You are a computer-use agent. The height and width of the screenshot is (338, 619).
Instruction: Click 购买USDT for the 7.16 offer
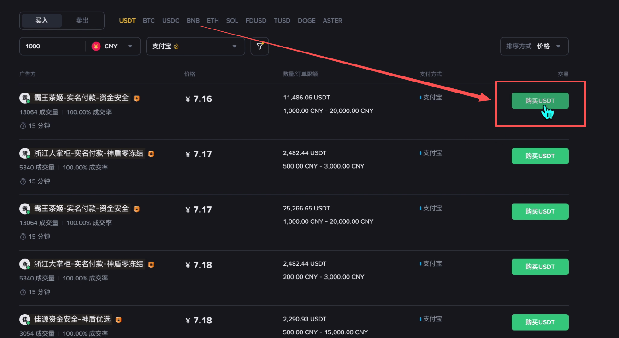pos(540,101)
